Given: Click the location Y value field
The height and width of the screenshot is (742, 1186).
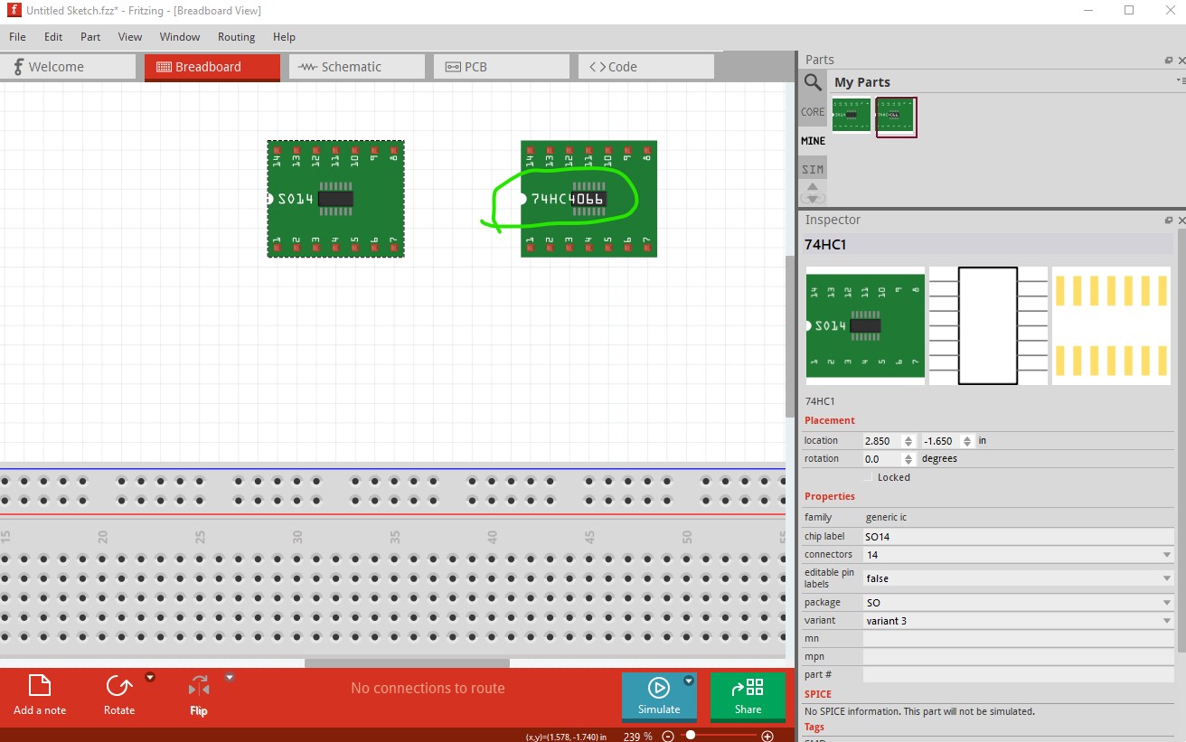Looking at the screenshot, I should coord(941,441).
